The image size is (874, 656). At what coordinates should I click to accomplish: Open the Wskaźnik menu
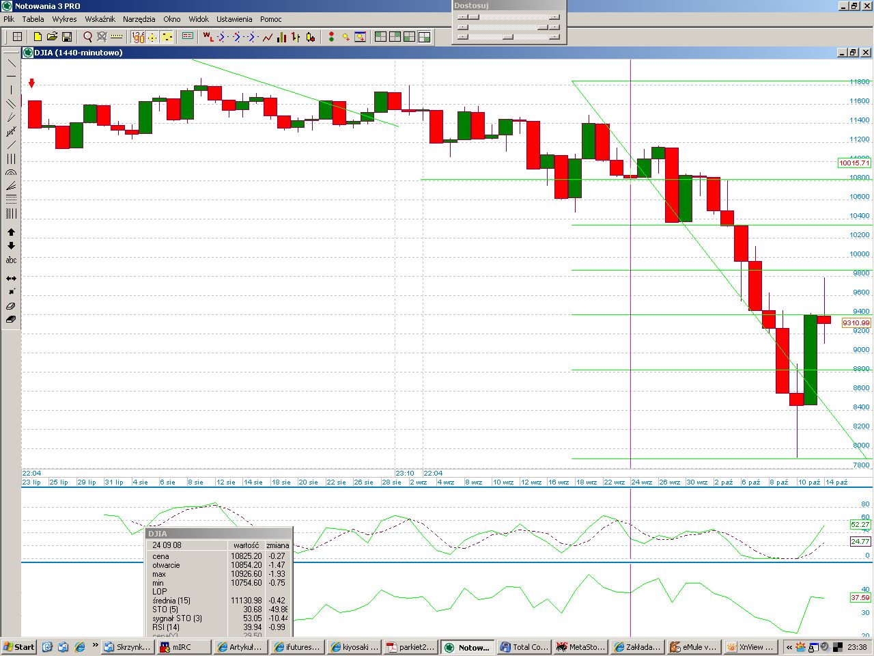[x=100, y=19]
